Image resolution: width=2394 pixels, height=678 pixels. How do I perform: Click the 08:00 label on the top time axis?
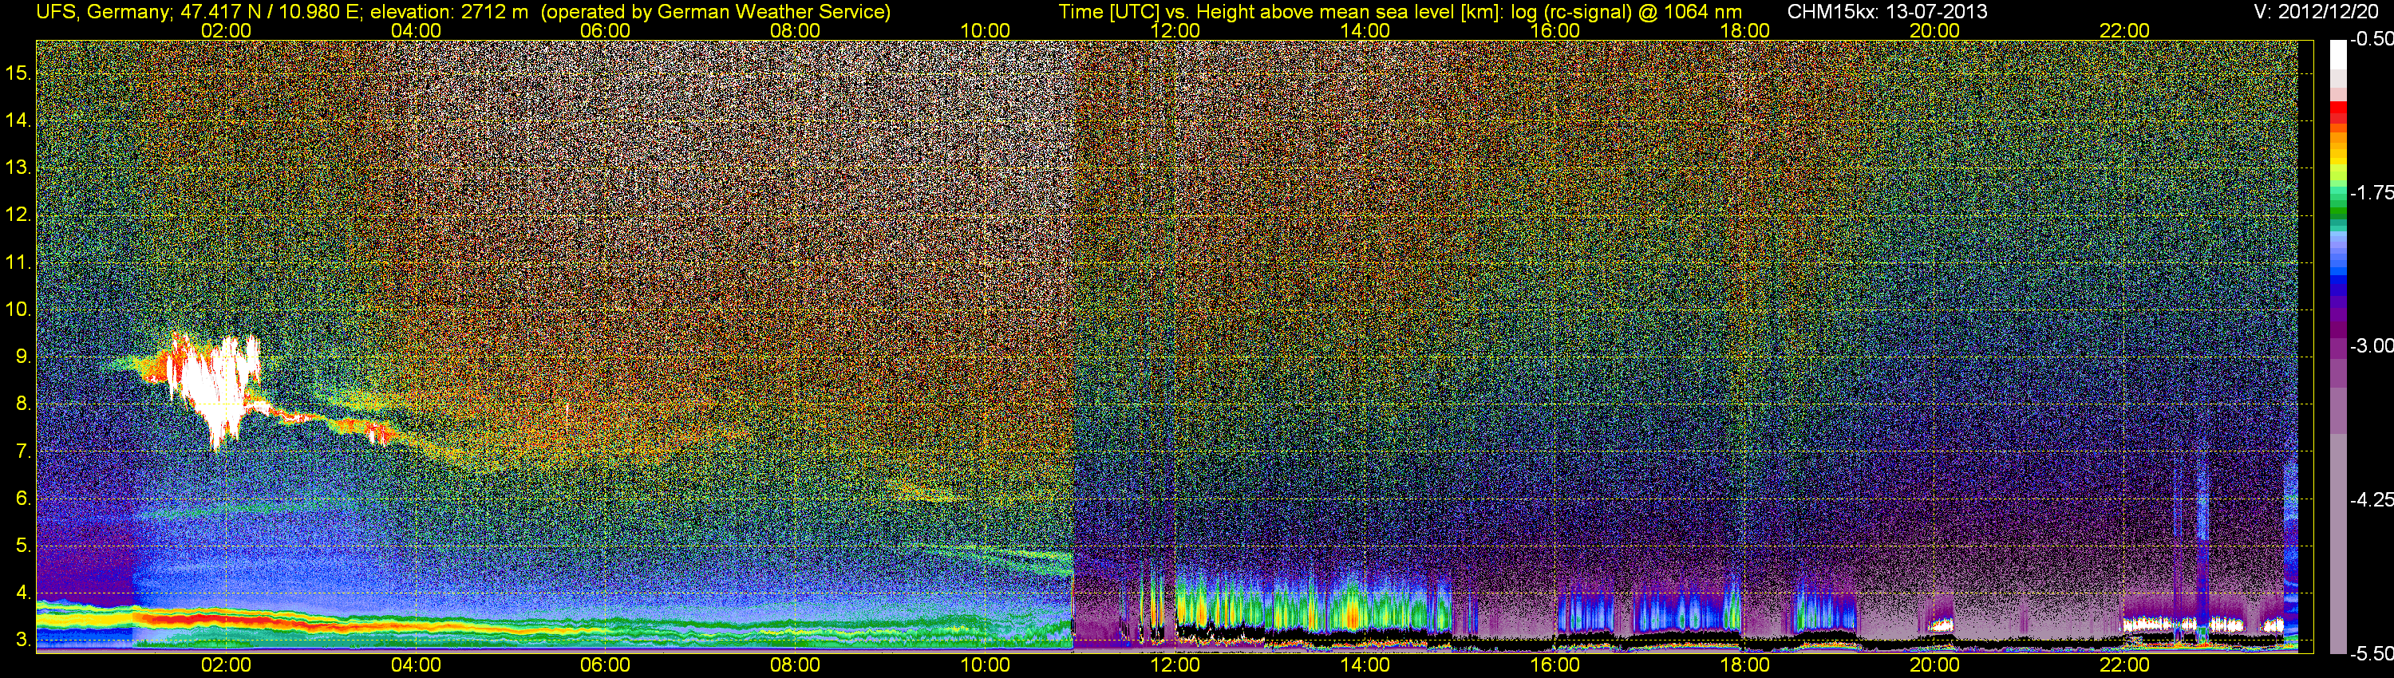796,30
